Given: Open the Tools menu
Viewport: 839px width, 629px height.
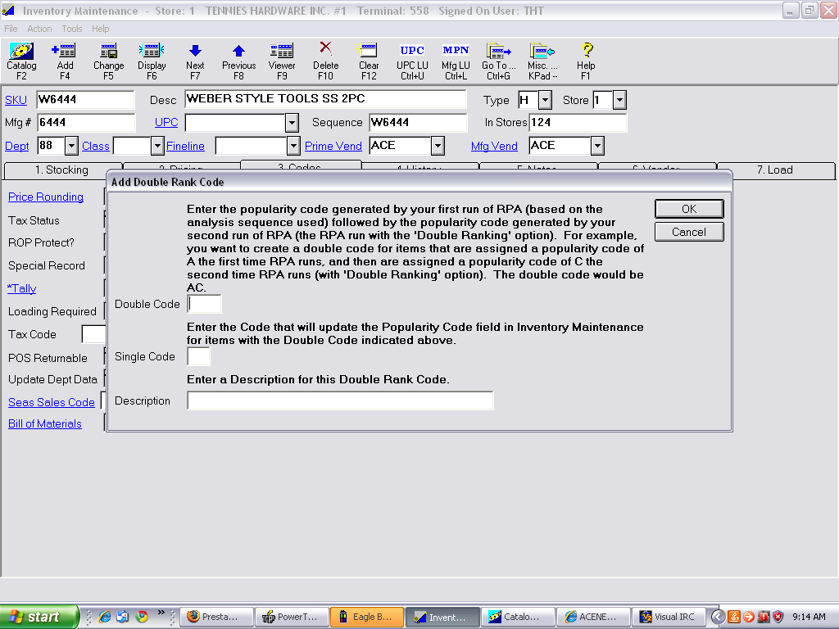Looking at the screenshot, I should click(72, 29).
